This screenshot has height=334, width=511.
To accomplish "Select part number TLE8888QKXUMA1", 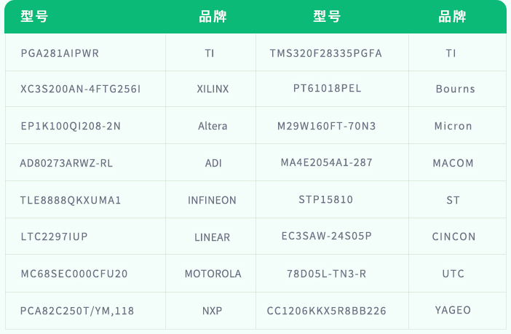I will (71, 200).
